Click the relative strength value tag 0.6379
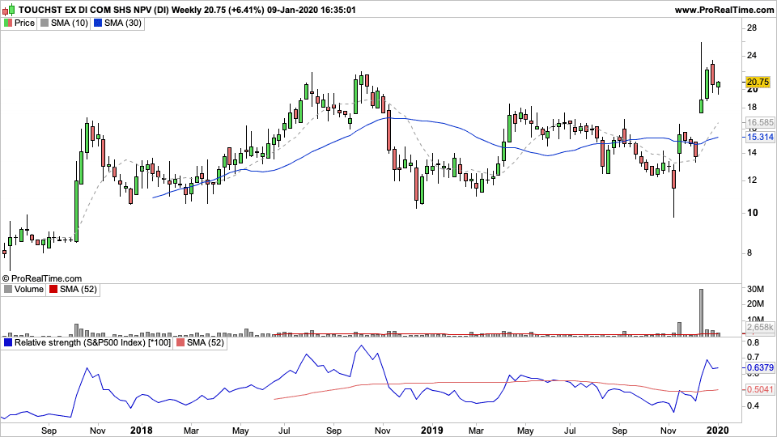777x437 pixels. click(760, 367)
